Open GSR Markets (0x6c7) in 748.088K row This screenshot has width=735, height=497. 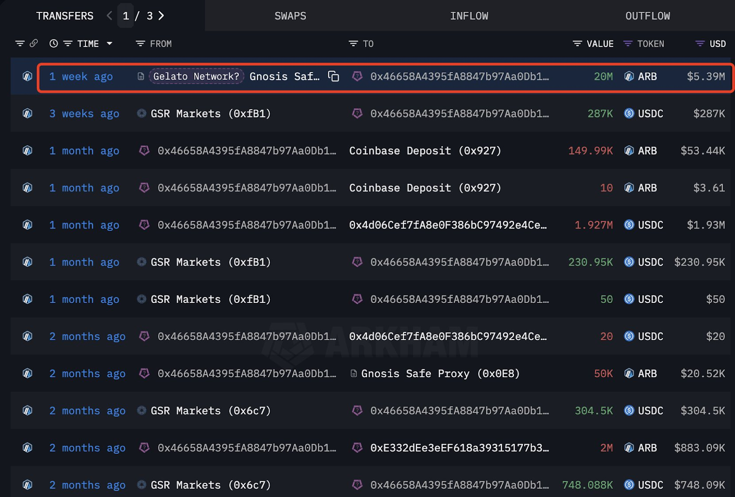pyautogui.click(x=211, y=486)
